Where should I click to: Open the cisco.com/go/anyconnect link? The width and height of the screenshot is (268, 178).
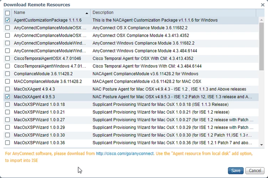[x=125, y=153]
